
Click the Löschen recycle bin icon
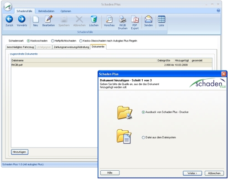(x=94, y=19)
